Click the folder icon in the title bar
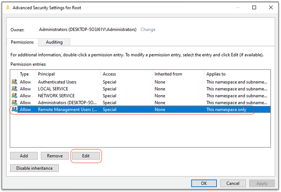The width and height of the screenshot is (281, 192). pos(8,8)
